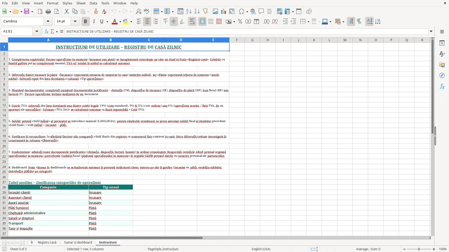Expand Underline style dropdown arrow
The height and width of the screenshot is (252, 449).
coord(107,22)
